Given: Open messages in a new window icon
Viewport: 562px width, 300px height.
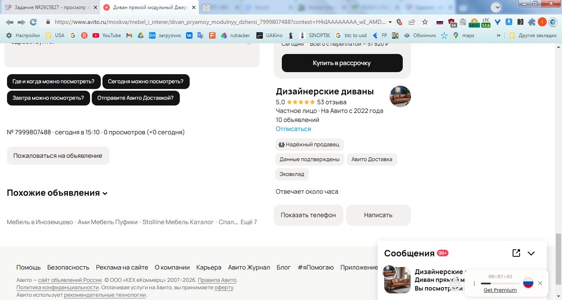Looking at the screenshot, I should [x=516, y=253].
